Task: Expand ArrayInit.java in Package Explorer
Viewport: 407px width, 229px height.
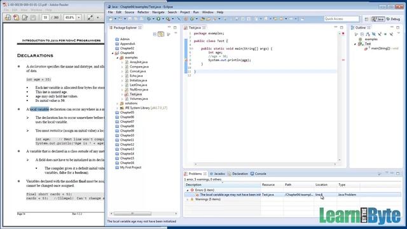Action: click(x=122, y=62)
